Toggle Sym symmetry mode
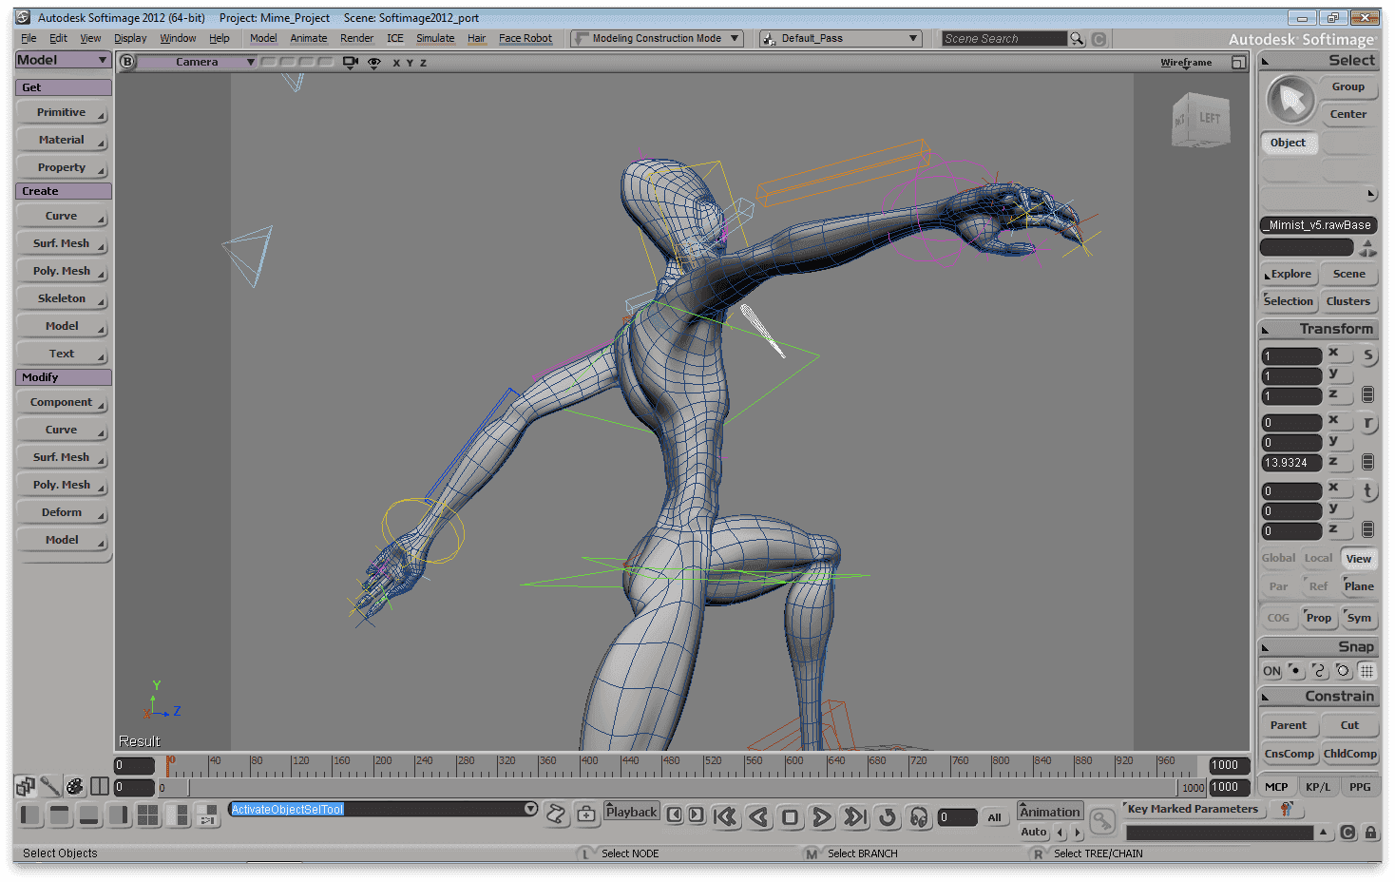The image size is (1395, 882). 1359,618
